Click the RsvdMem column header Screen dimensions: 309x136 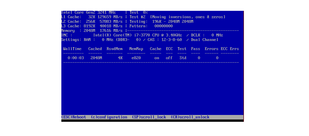tap(114, 49)
